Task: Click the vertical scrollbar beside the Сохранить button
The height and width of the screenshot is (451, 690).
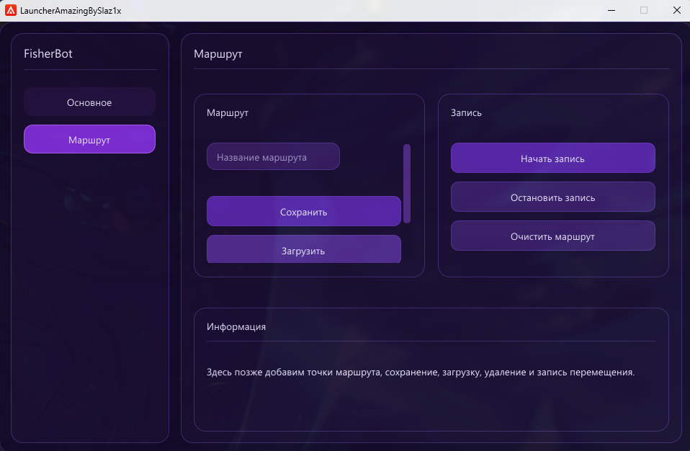Action: coord(407,183)
